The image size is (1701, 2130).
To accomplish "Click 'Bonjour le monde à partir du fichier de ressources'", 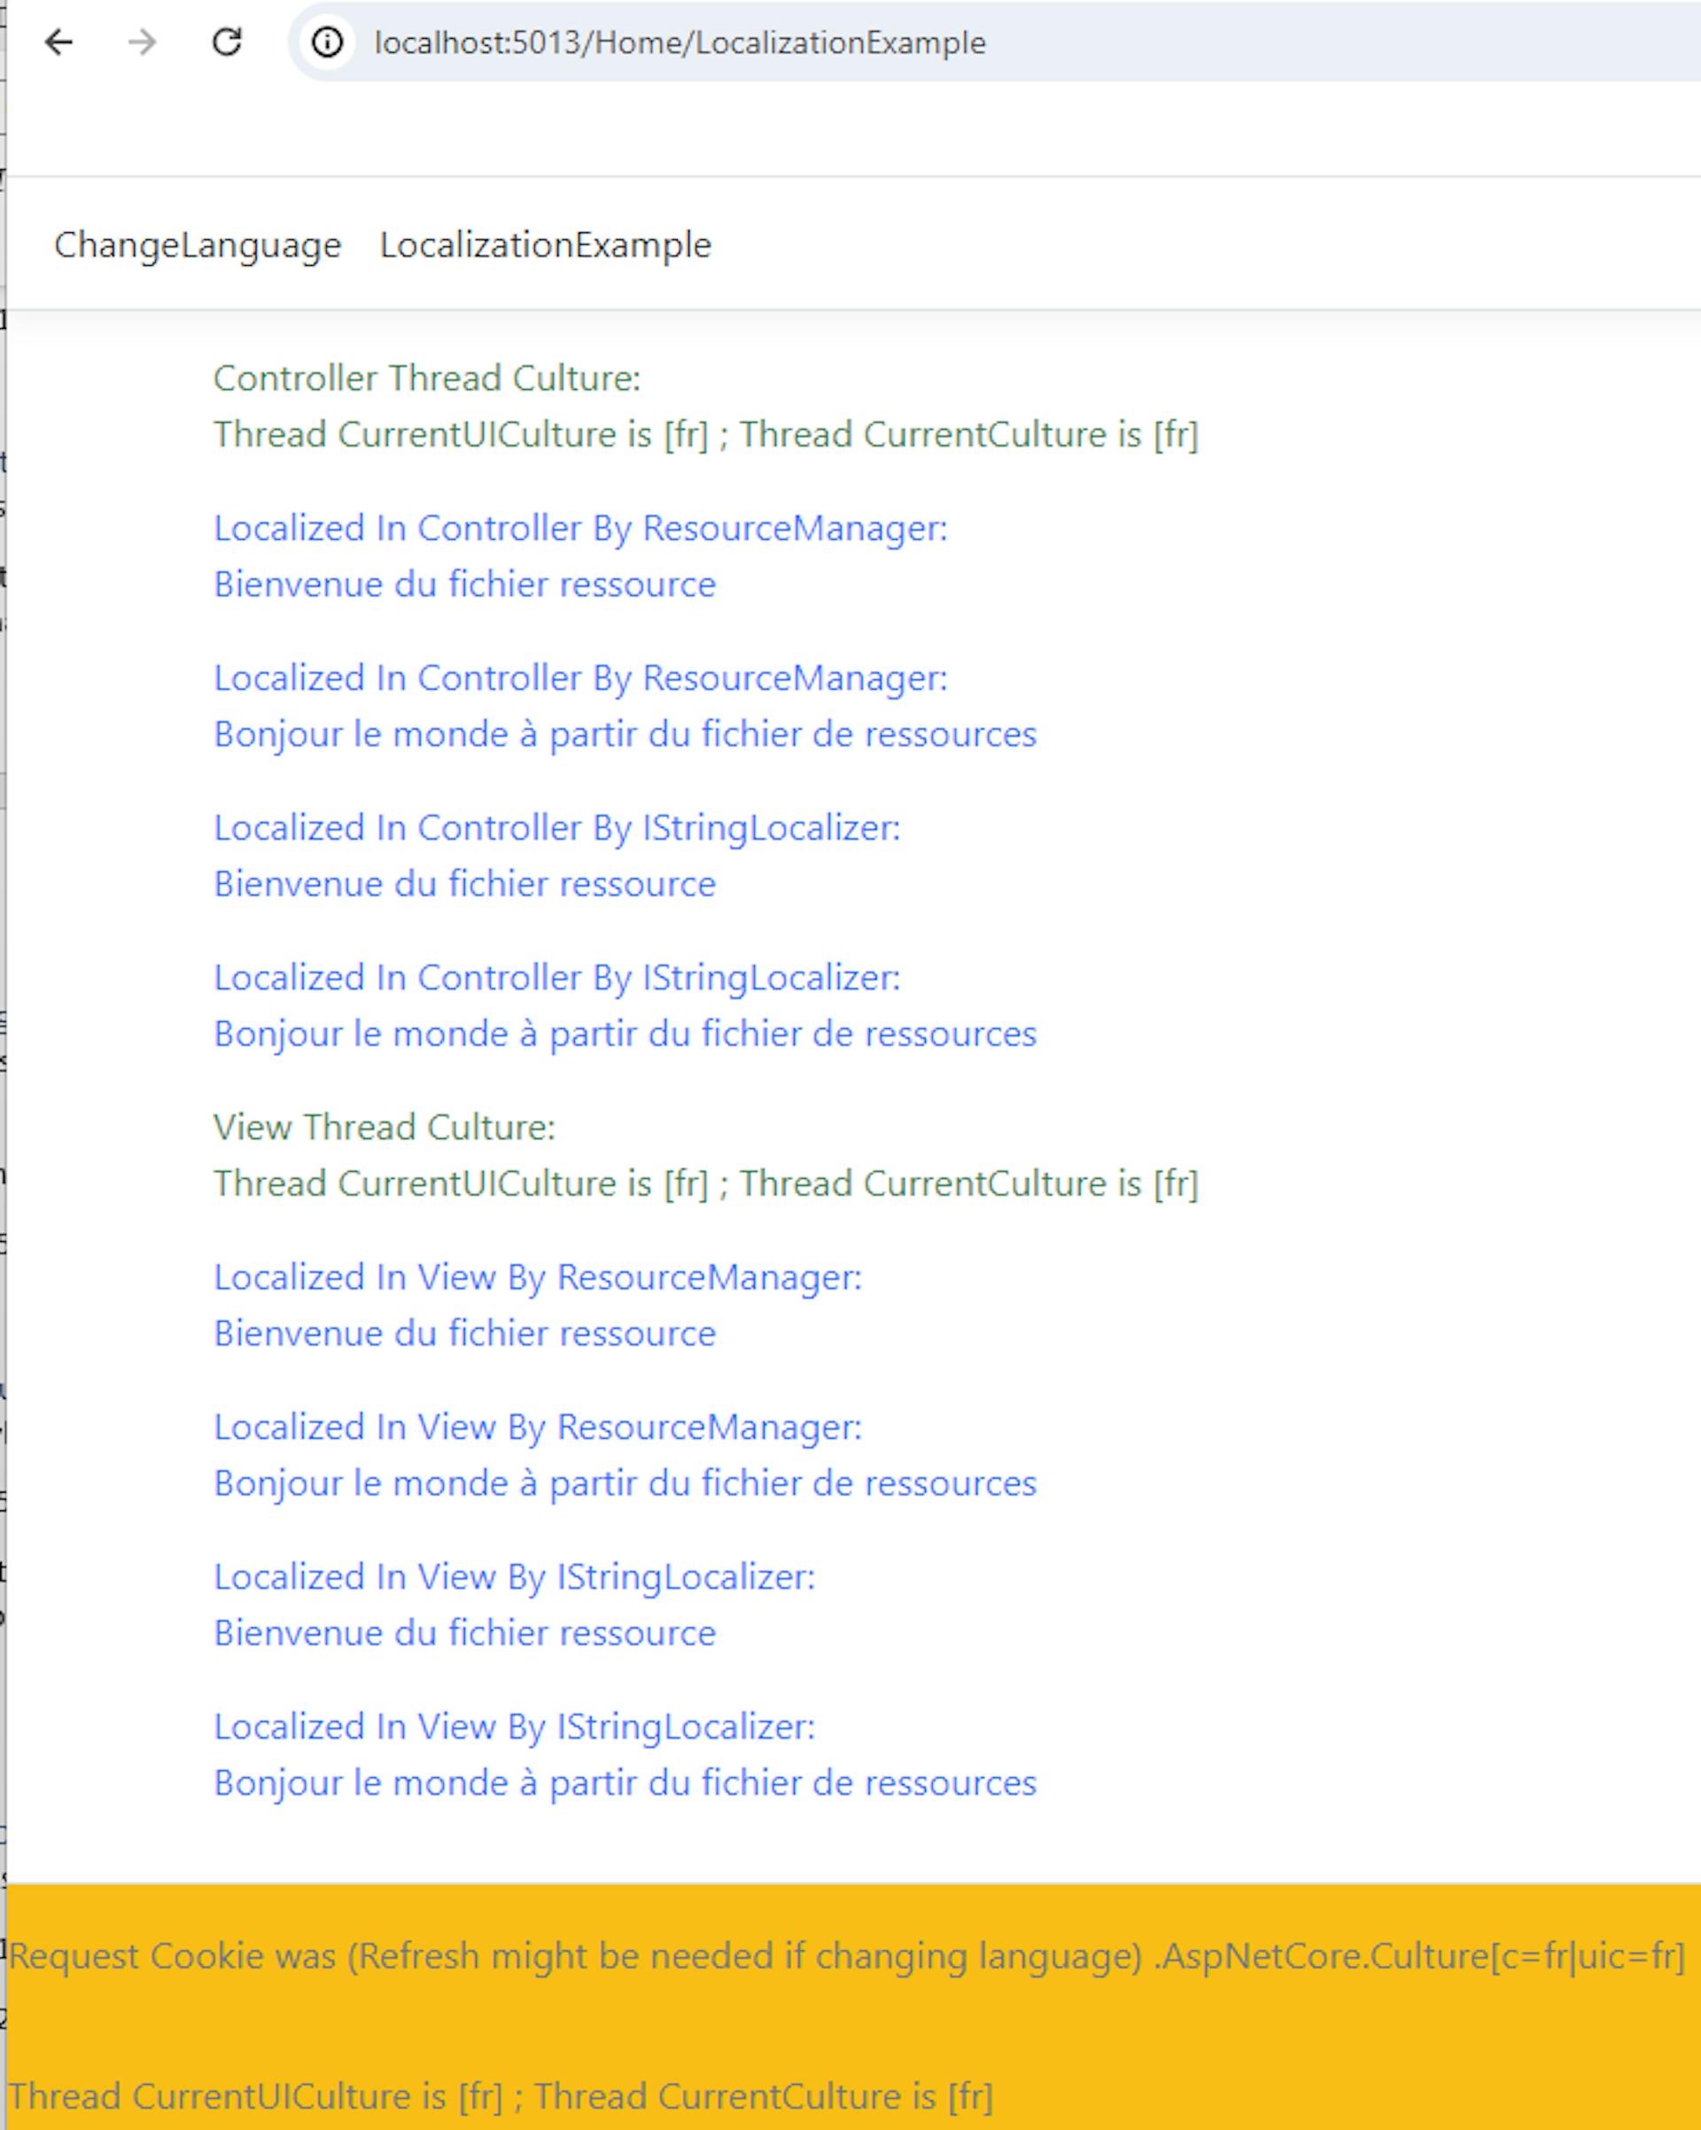I will click(x=625, y=734).
